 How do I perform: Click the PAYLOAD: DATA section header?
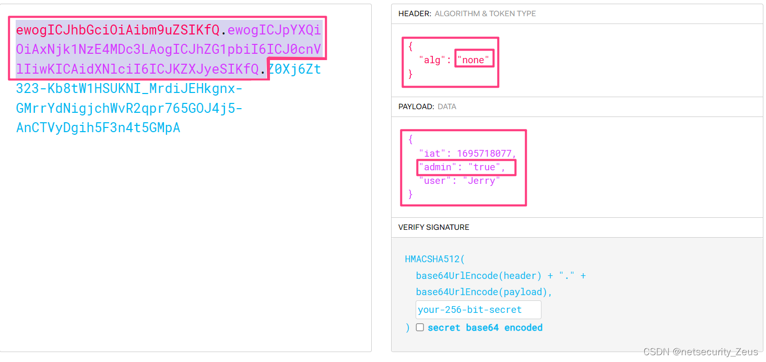[x=427, y=107]
